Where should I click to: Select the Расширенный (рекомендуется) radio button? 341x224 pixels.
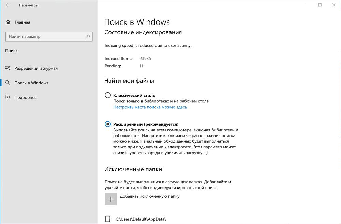[108, 124]
